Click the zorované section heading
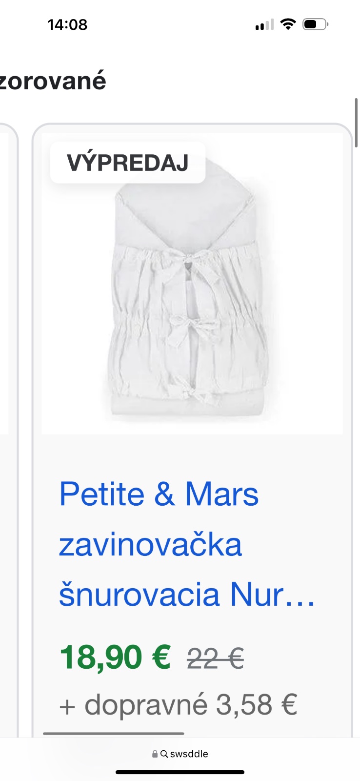Image resolution: width=360 pixels, height=781 pixels. (53, 81)
